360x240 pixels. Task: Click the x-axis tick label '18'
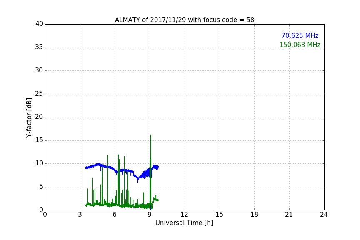255,215
